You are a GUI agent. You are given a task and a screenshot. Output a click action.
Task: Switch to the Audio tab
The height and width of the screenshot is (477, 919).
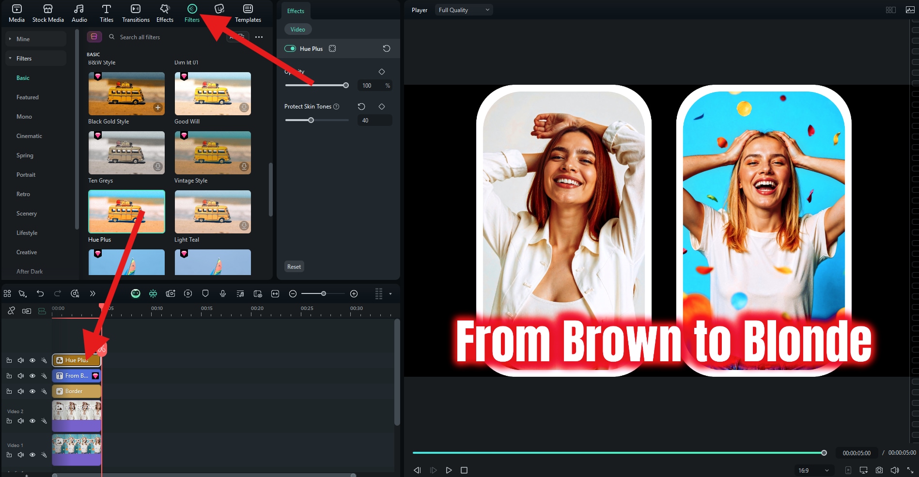click(x=79, y=13)
